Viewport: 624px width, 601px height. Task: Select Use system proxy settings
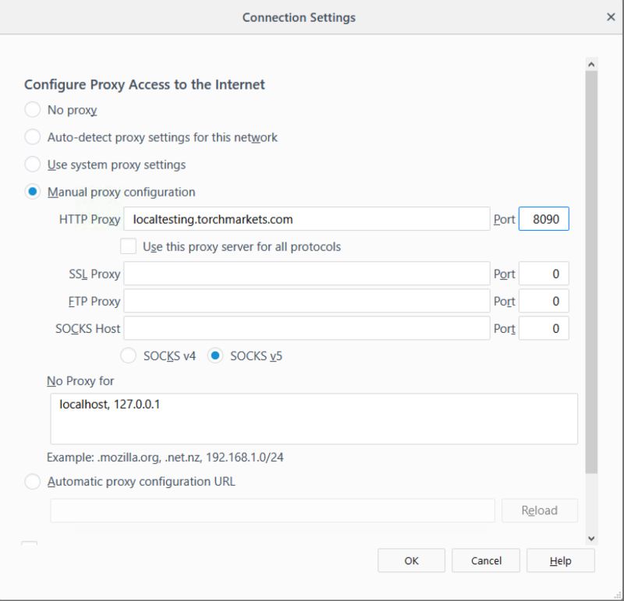click(x=33, y=164)
